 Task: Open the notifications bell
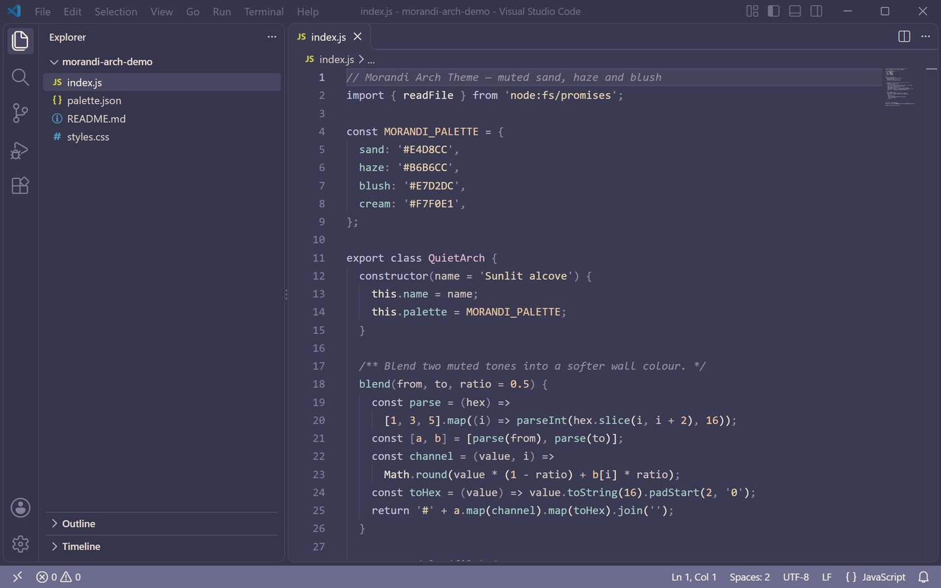tap(923, 577)
